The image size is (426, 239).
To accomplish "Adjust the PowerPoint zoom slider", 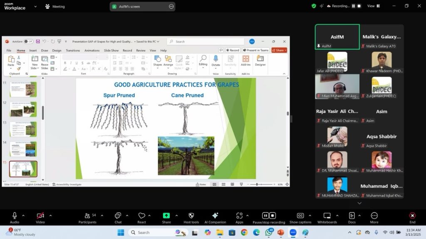I will [x=257, y=184].
